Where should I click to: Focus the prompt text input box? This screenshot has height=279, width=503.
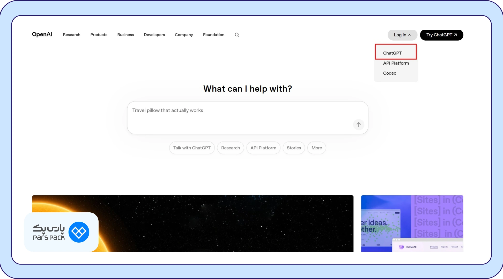point(248,118)
